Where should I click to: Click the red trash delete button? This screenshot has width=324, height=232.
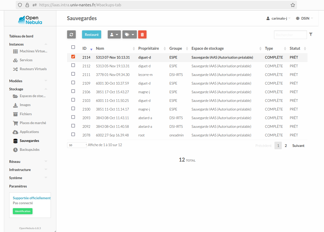click(142, 35)
